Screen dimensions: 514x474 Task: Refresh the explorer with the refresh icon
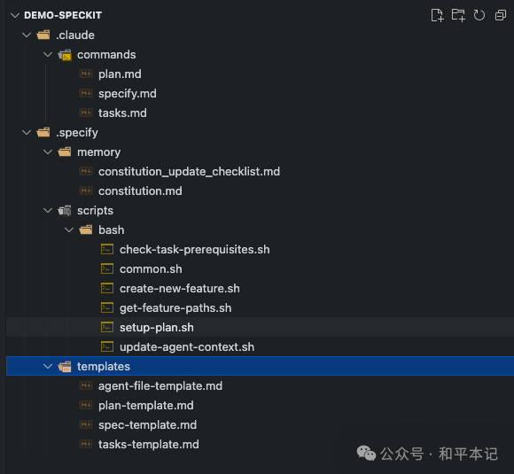(x=479, y=15)
